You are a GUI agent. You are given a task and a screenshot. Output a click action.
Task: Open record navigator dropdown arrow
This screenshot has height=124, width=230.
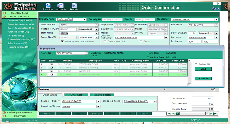click(207, 114)
